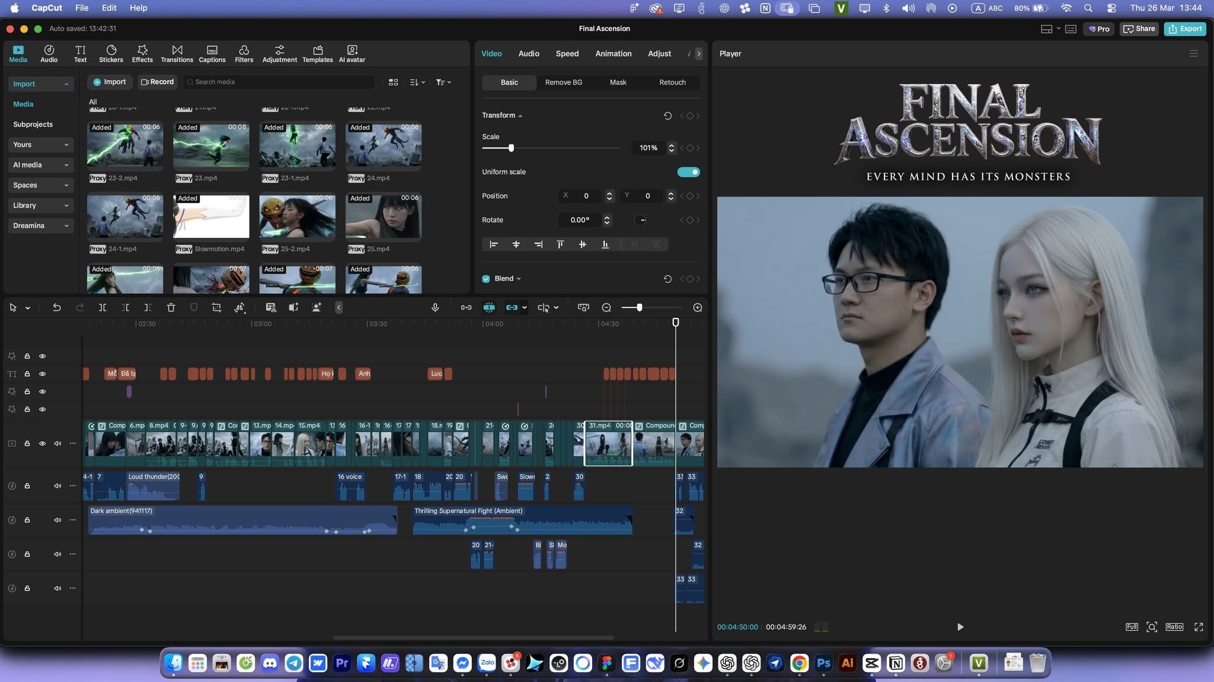
Task: Collapse the Transform section arrow
Action: 520,116
